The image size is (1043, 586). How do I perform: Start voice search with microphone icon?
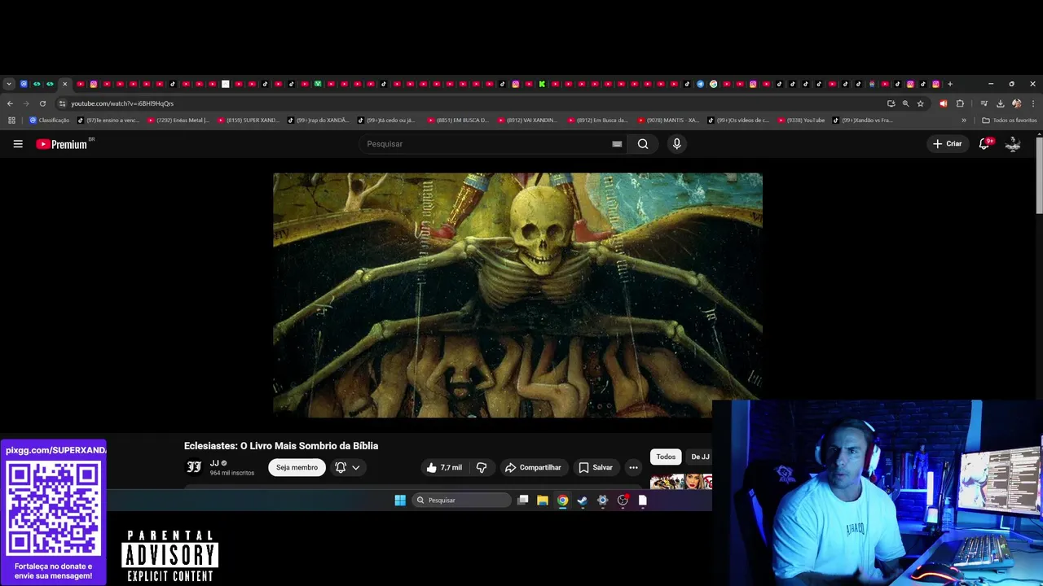coord(676,144)
